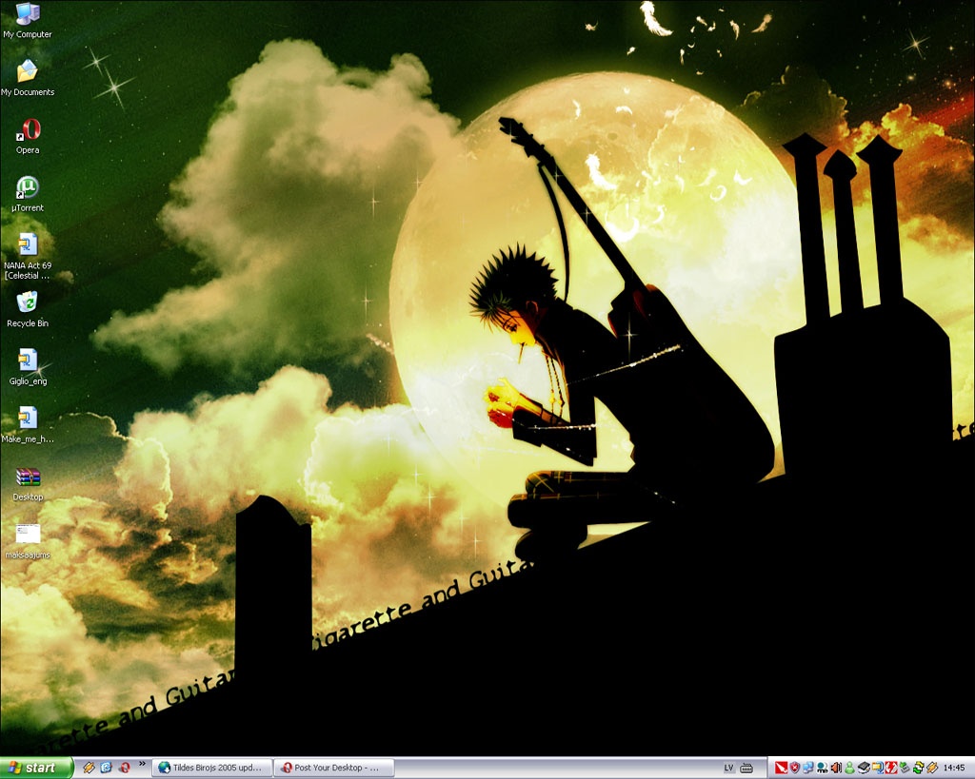The image size is (975, 779).
Task: Launch Opera from Quick Launch bar
Action: point(125,768)
